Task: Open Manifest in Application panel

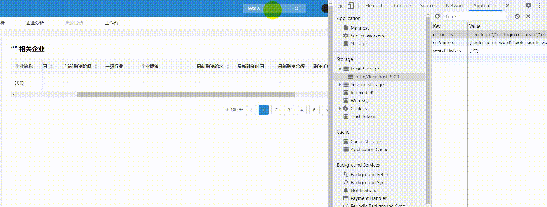Action: pos(359,28)
